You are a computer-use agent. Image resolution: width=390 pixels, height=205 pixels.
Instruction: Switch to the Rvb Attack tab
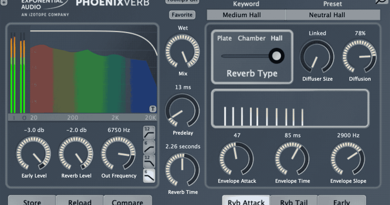tap(246, 200)
